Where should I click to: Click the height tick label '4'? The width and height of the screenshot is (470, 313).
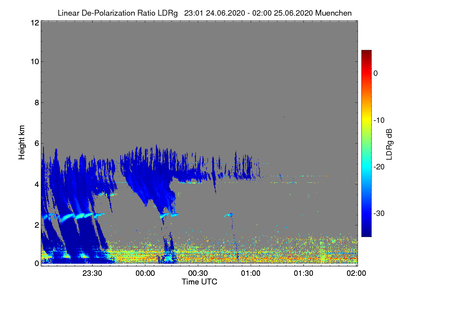click(x=36, y=184)
